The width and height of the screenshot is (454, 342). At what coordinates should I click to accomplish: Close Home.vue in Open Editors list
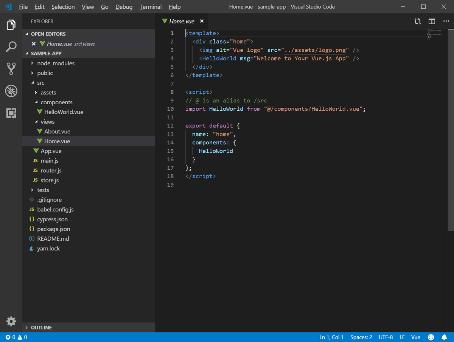(34, 44)
